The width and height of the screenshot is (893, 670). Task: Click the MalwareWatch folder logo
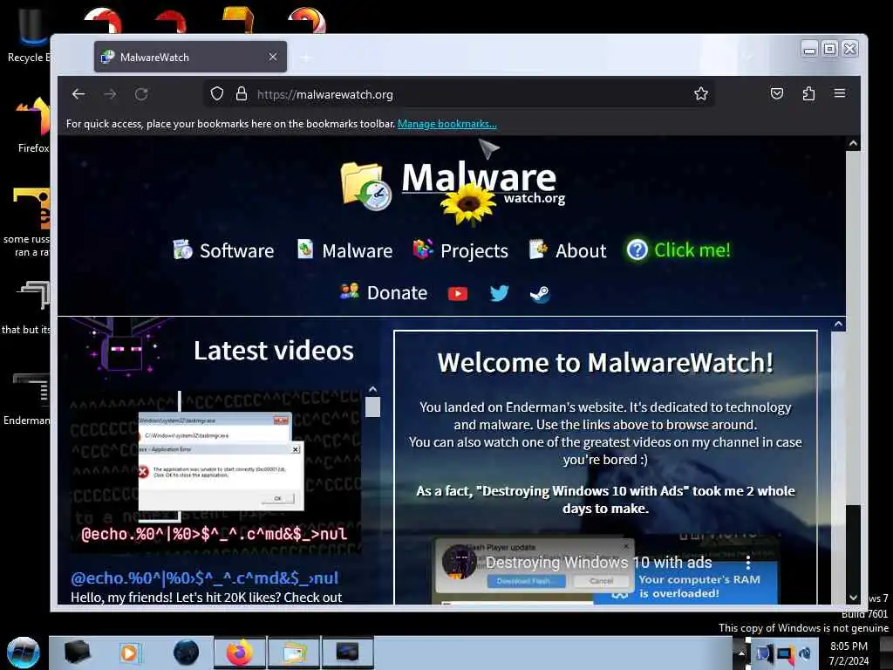coord(365,185)
